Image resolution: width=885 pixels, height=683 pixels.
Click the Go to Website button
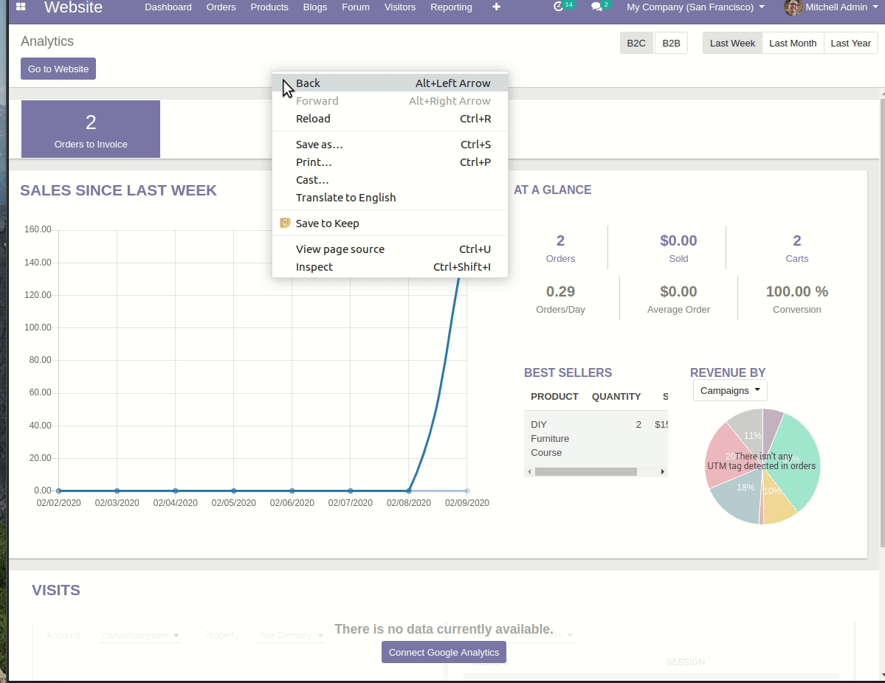(x=58, y=68)
